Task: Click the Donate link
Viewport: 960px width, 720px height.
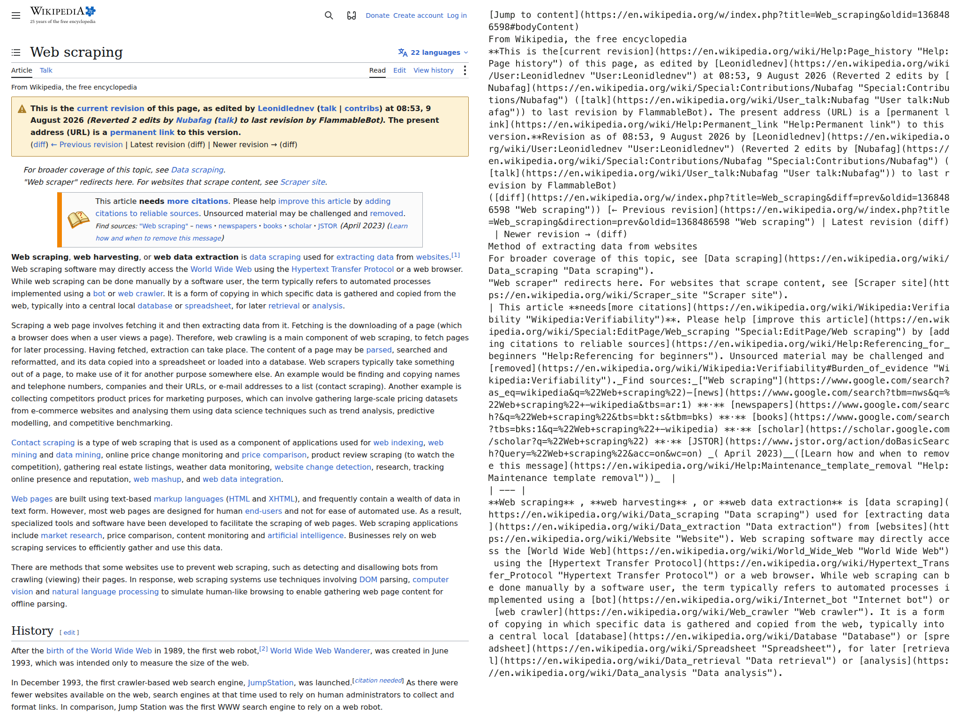Action: 377,15
